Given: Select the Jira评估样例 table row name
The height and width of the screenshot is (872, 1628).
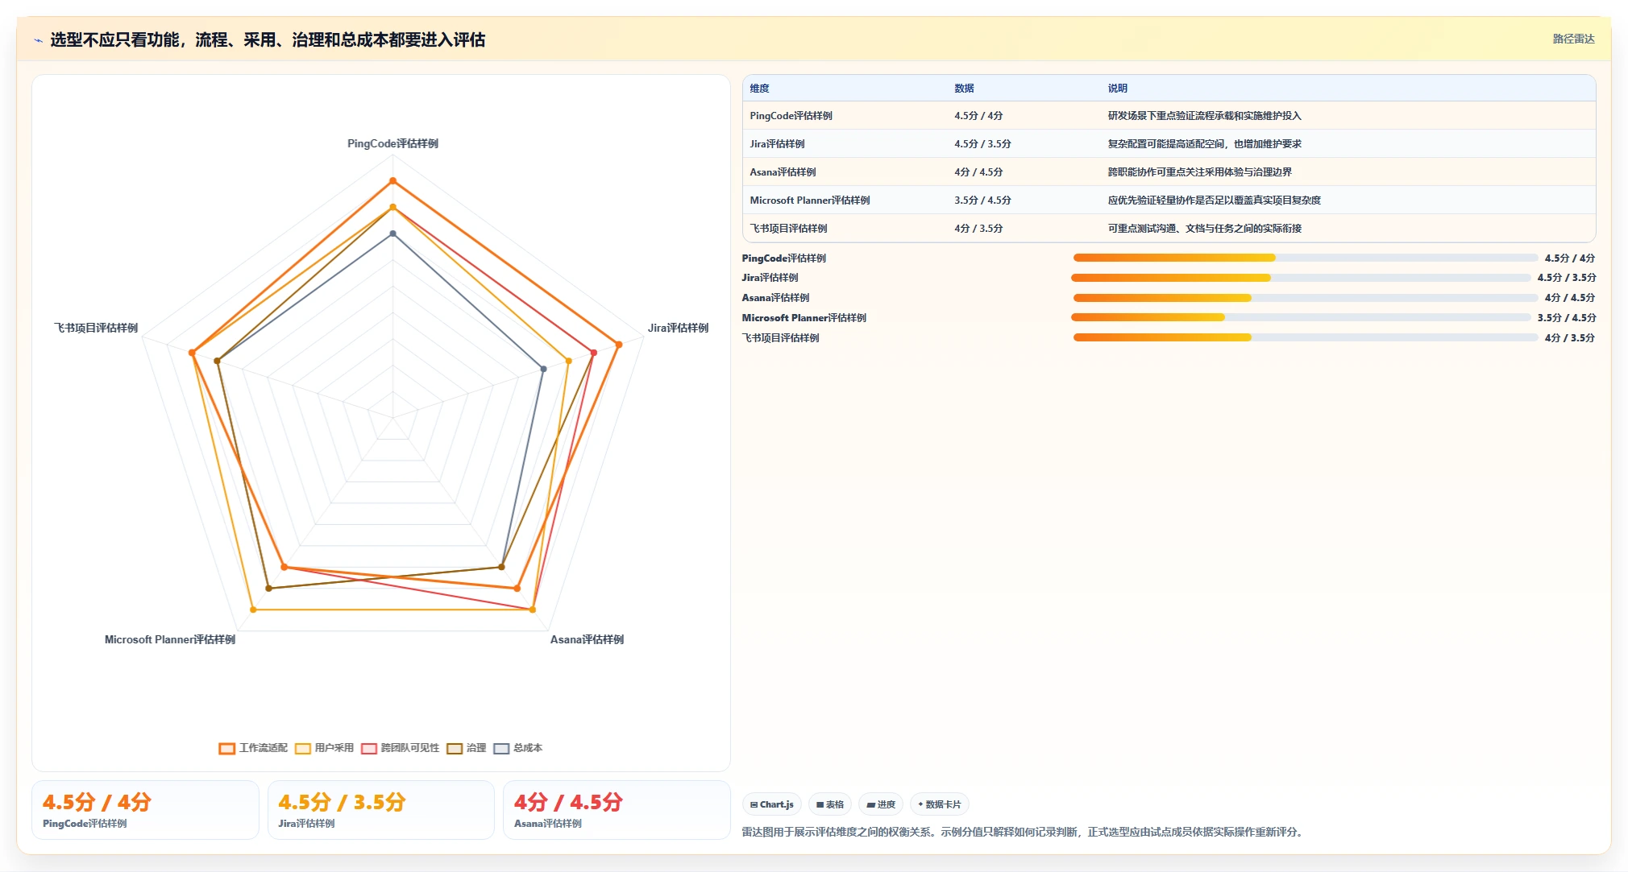Looking at the screenshot, I should click(777, 144).
